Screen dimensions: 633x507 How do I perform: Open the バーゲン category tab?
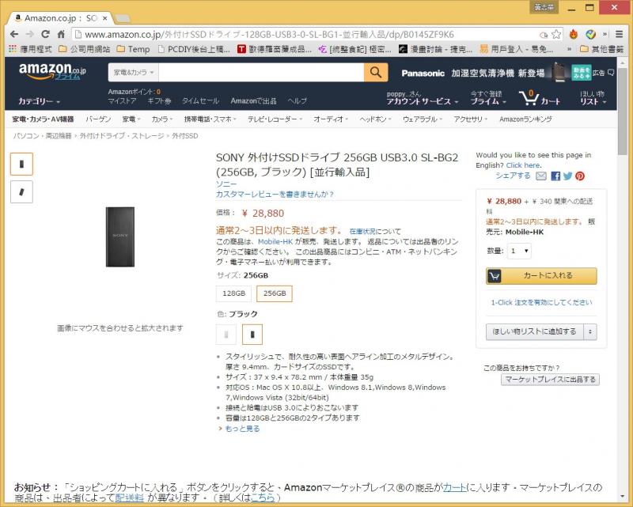coord(98,119)
